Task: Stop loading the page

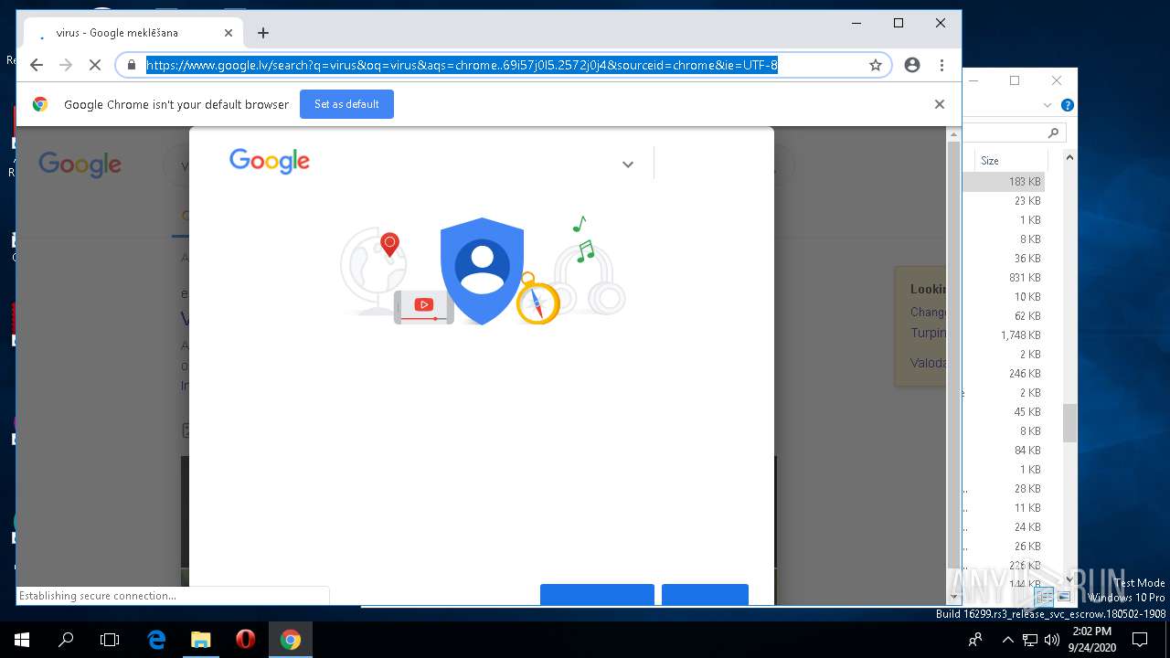Action: click(x=94, y=65)
